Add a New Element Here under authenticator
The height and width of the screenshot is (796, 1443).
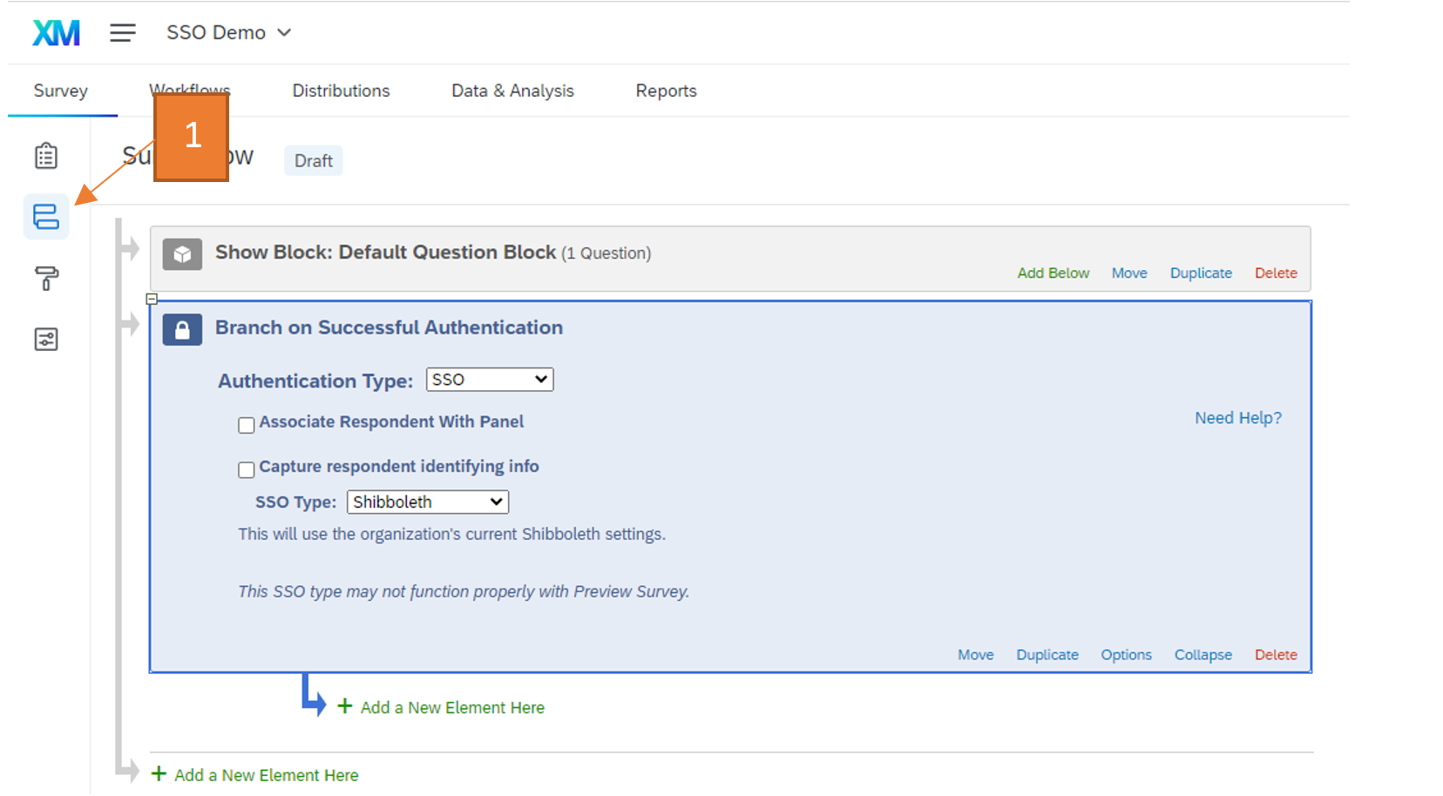(x=452, y=708)
